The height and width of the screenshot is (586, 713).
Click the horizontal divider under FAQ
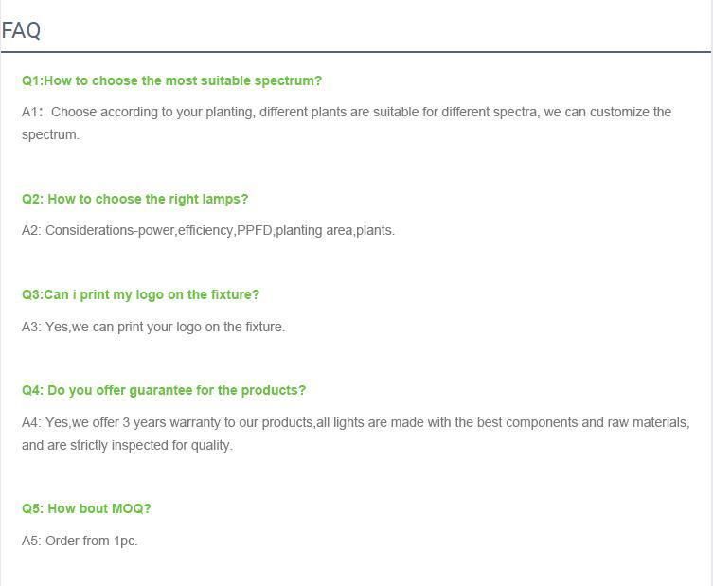pos(356,52)
